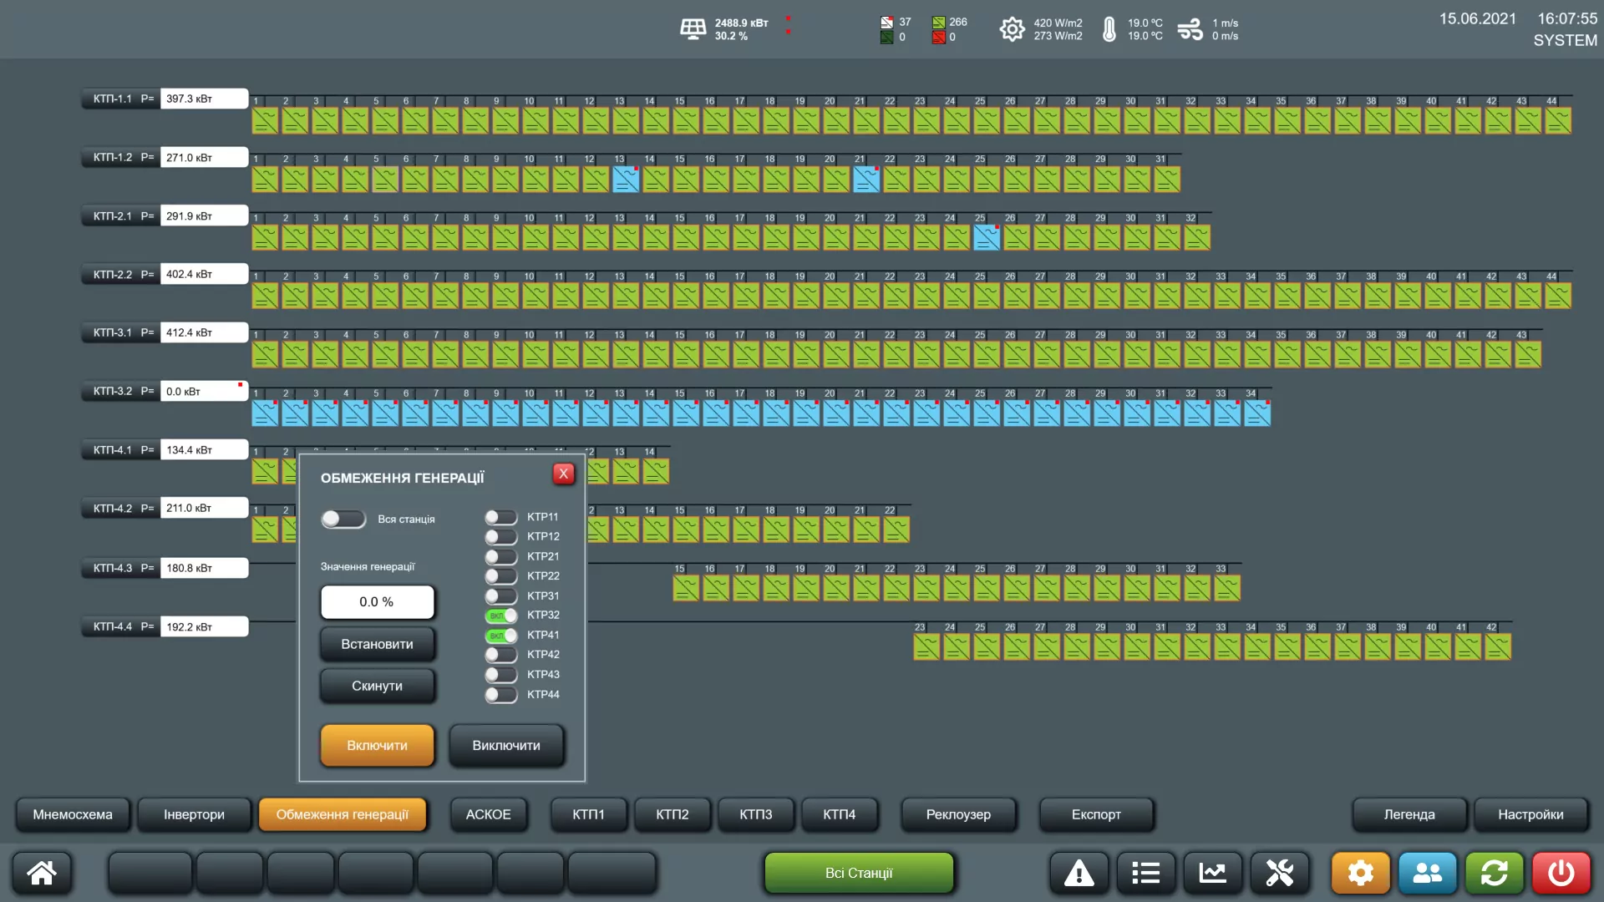The height and width of the screenshot is (902, 1604).
Task: Open the Реклоузер tab
Action: pyautogui.click(x=958, y=814)
